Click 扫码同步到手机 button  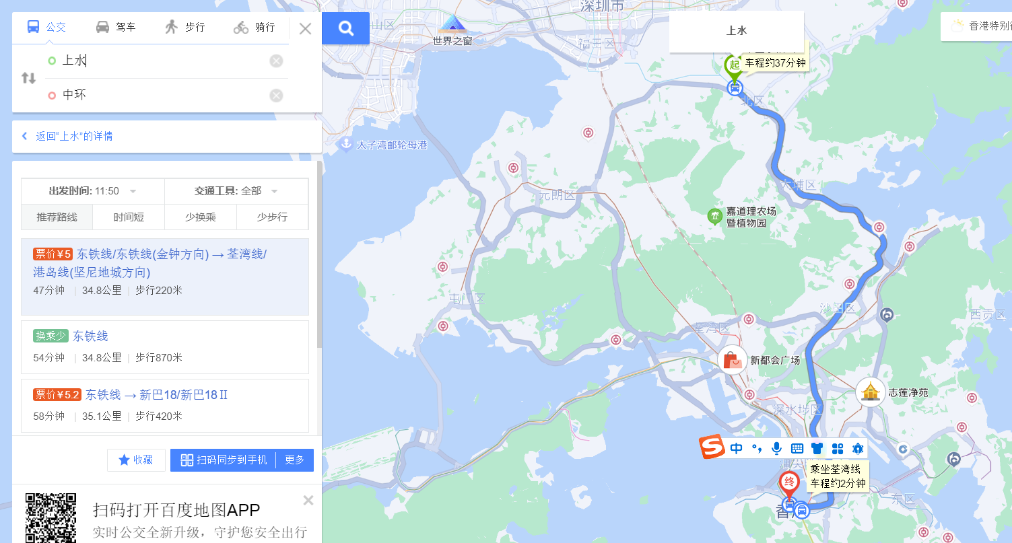click(x=224, y=460)
